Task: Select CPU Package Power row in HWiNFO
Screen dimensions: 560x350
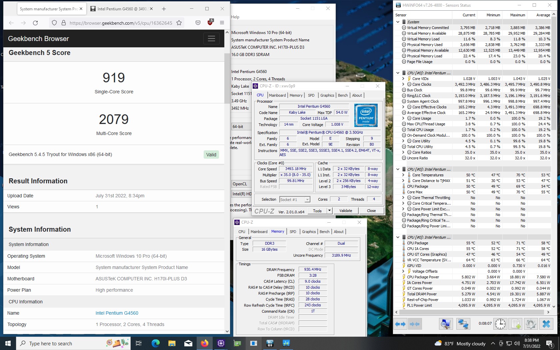Action: click(x=472, y=277)
